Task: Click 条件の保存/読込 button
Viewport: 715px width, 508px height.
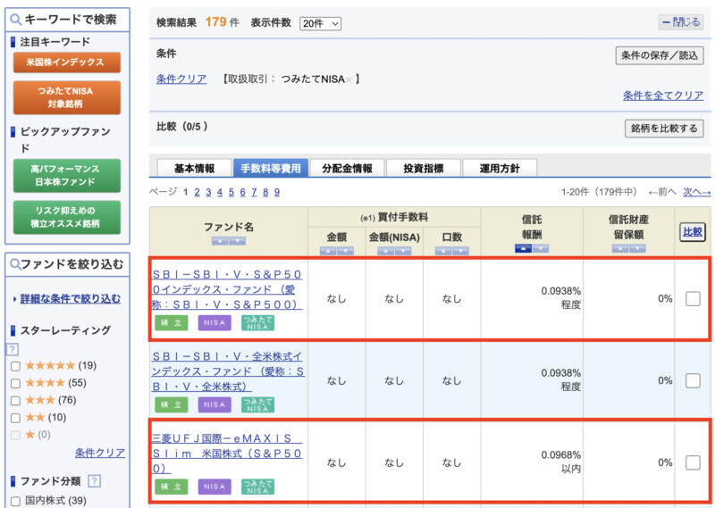Action: (x=660, y=55)
